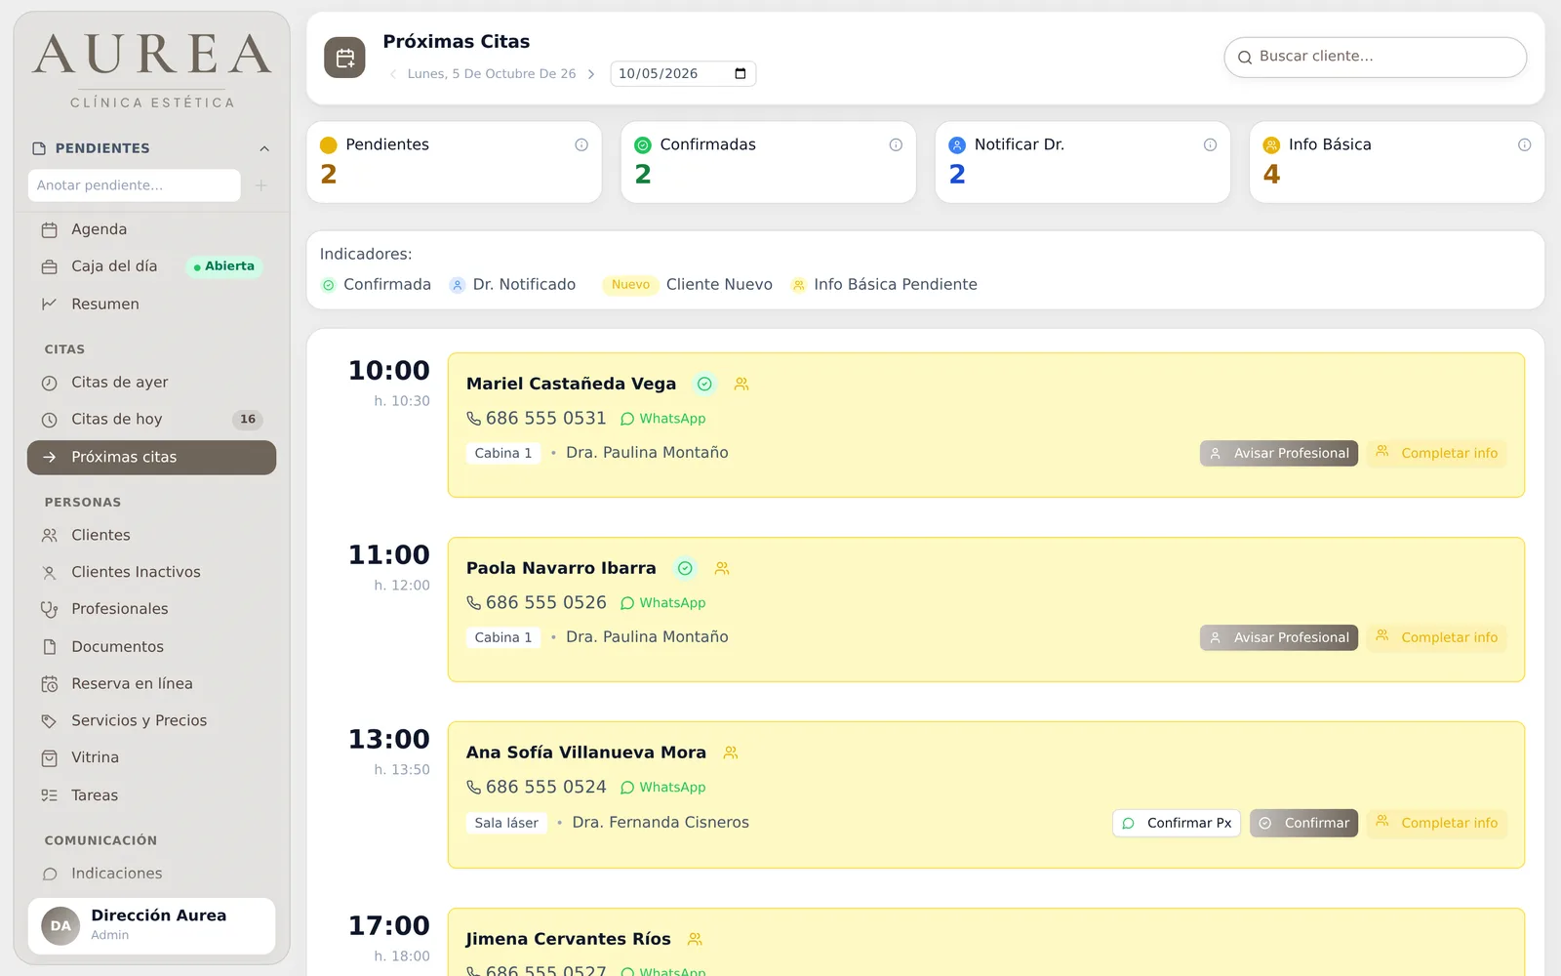Open the Clientes page
The width and height of the screenshot is (1561, 976).
point(151,535)
